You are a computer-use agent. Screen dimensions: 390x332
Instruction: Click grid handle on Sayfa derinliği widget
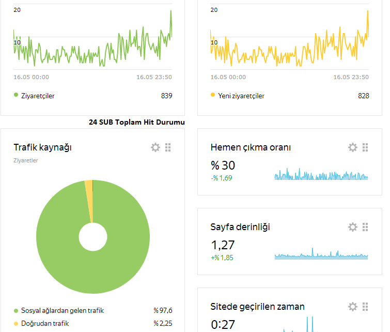[x=365, y=227]
